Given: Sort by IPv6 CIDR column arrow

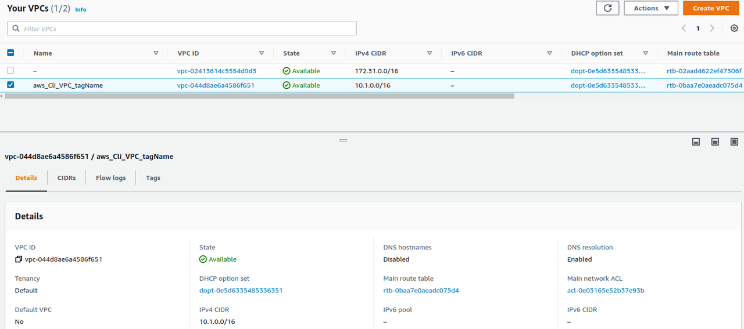Looking at the screenshot, I should click(x=549, y=53).
